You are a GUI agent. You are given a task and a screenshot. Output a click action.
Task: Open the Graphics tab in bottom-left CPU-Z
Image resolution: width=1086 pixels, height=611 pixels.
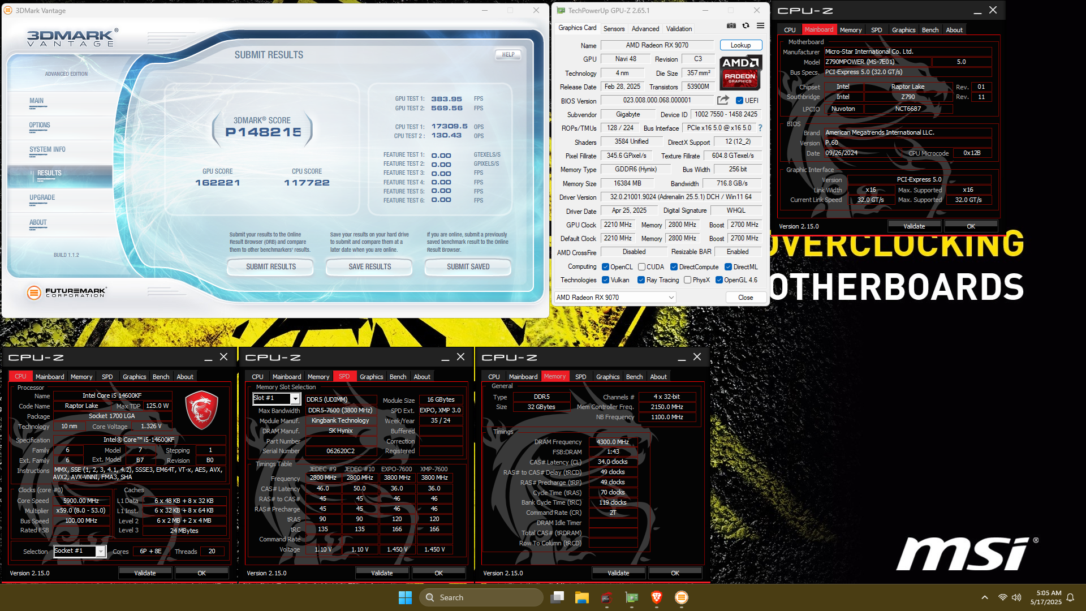click(x=134, y=377)
